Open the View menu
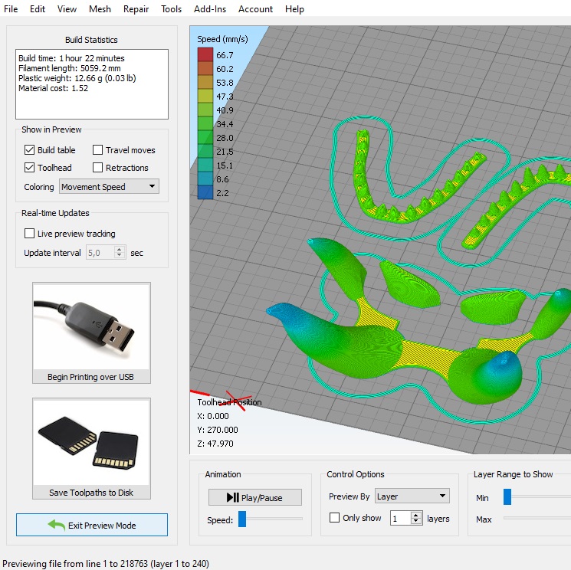The width and height of the screenshot is (571, 570). [67, 9]
